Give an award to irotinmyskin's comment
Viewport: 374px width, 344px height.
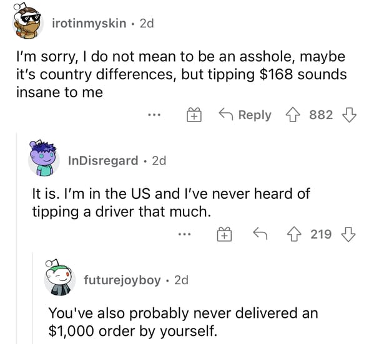coord(194,115)
